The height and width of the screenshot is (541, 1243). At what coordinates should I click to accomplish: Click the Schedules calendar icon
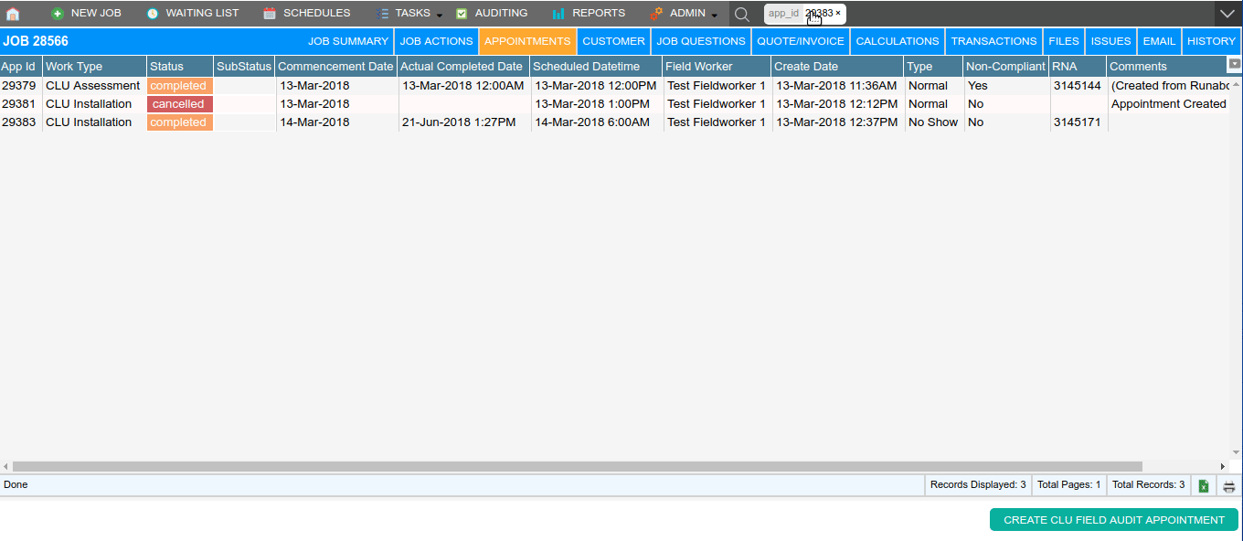pos(270,14)
